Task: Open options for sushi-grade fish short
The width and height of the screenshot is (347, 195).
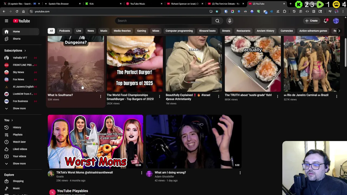Action: (277, 96)
